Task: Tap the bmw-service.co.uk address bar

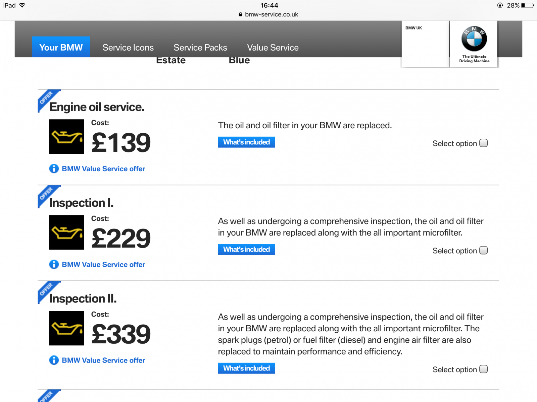Action: coord(268,14)
